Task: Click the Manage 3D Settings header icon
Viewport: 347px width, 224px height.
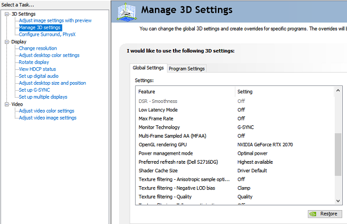Action: click(x=127, y=11)
